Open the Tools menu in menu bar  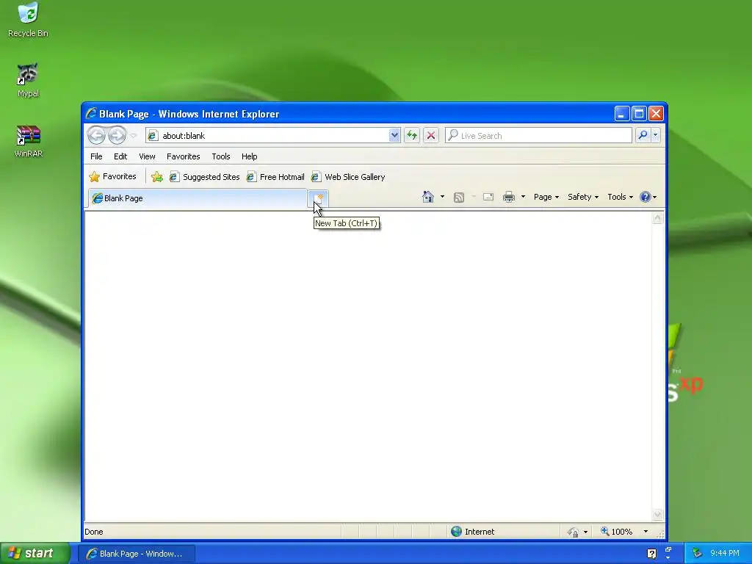[221, 156]
